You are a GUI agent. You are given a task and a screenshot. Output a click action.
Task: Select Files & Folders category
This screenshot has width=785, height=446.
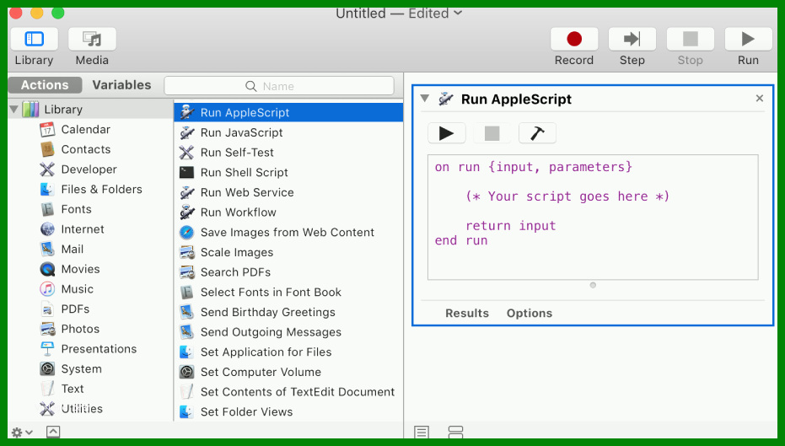[101, 189]
